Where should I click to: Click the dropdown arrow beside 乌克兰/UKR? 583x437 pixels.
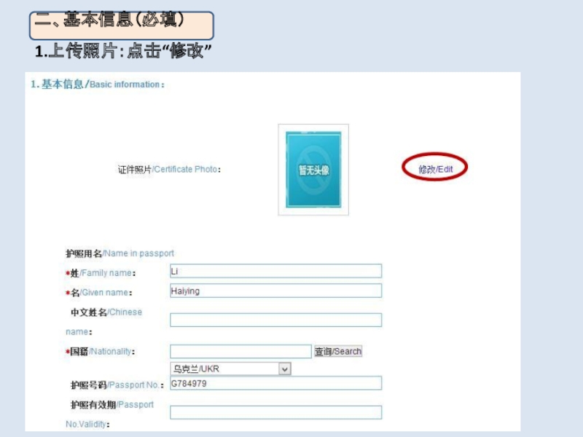285,369
